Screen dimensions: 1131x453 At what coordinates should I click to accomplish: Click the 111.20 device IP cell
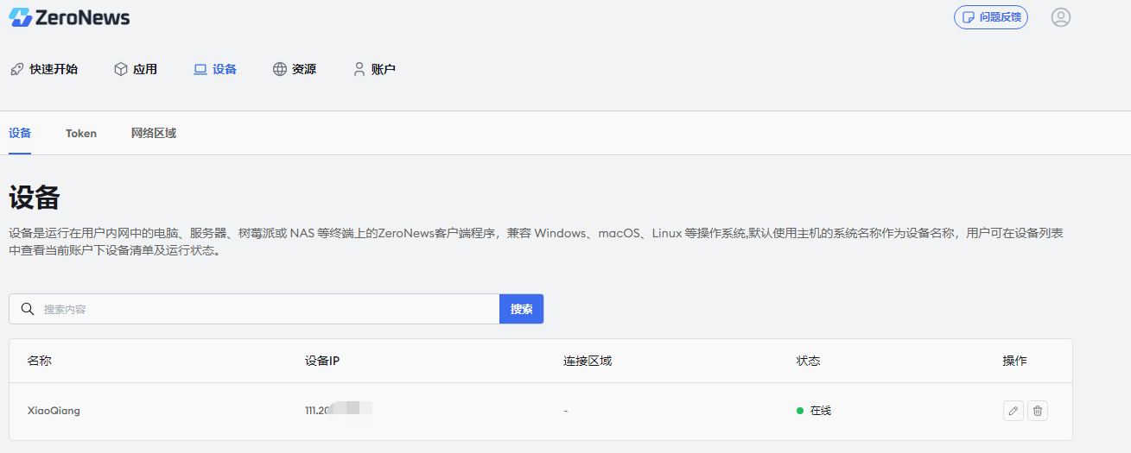point(338,410)
